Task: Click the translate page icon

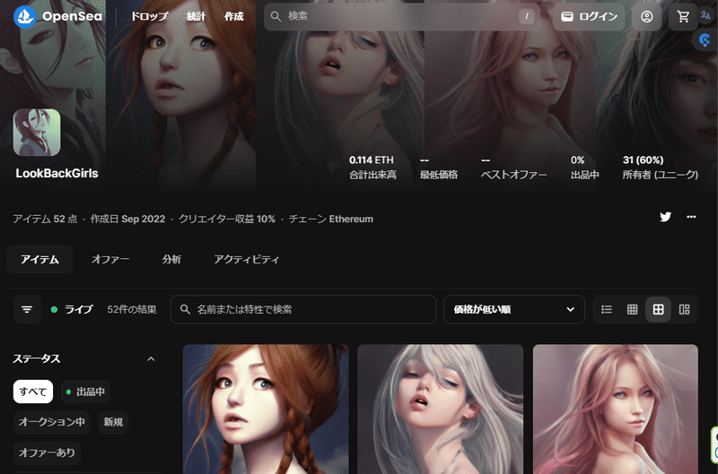Action: point(705,15)
